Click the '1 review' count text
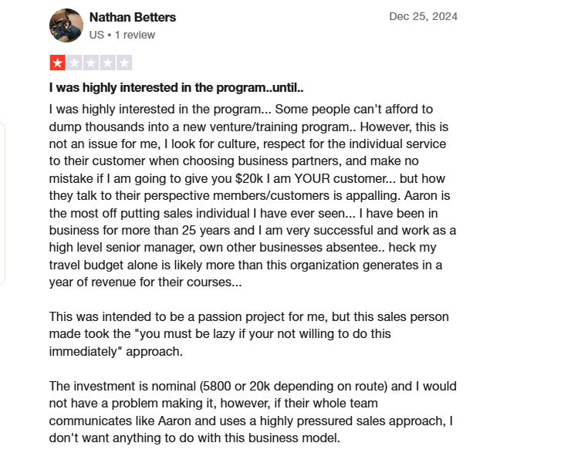 coord(135,35)
